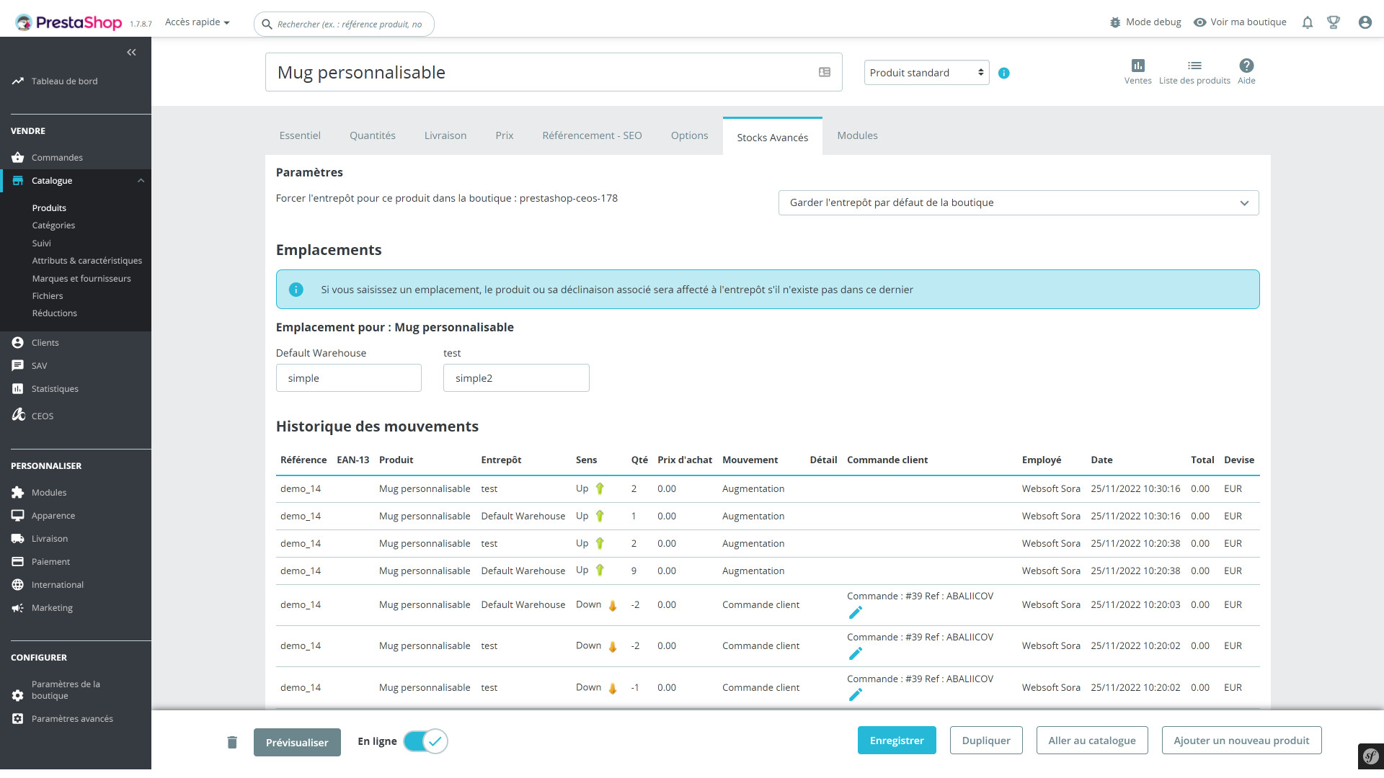
Task: Collapse the Catalogue menu section
Action: point(141,181)
